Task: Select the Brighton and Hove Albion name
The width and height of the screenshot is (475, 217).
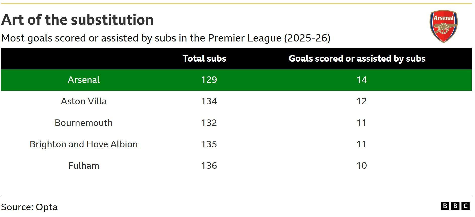Action: tap(84, 144)
